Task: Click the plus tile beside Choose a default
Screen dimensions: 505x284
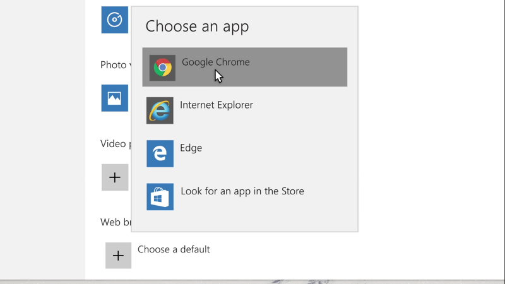Action: click(x=118, y=256)
